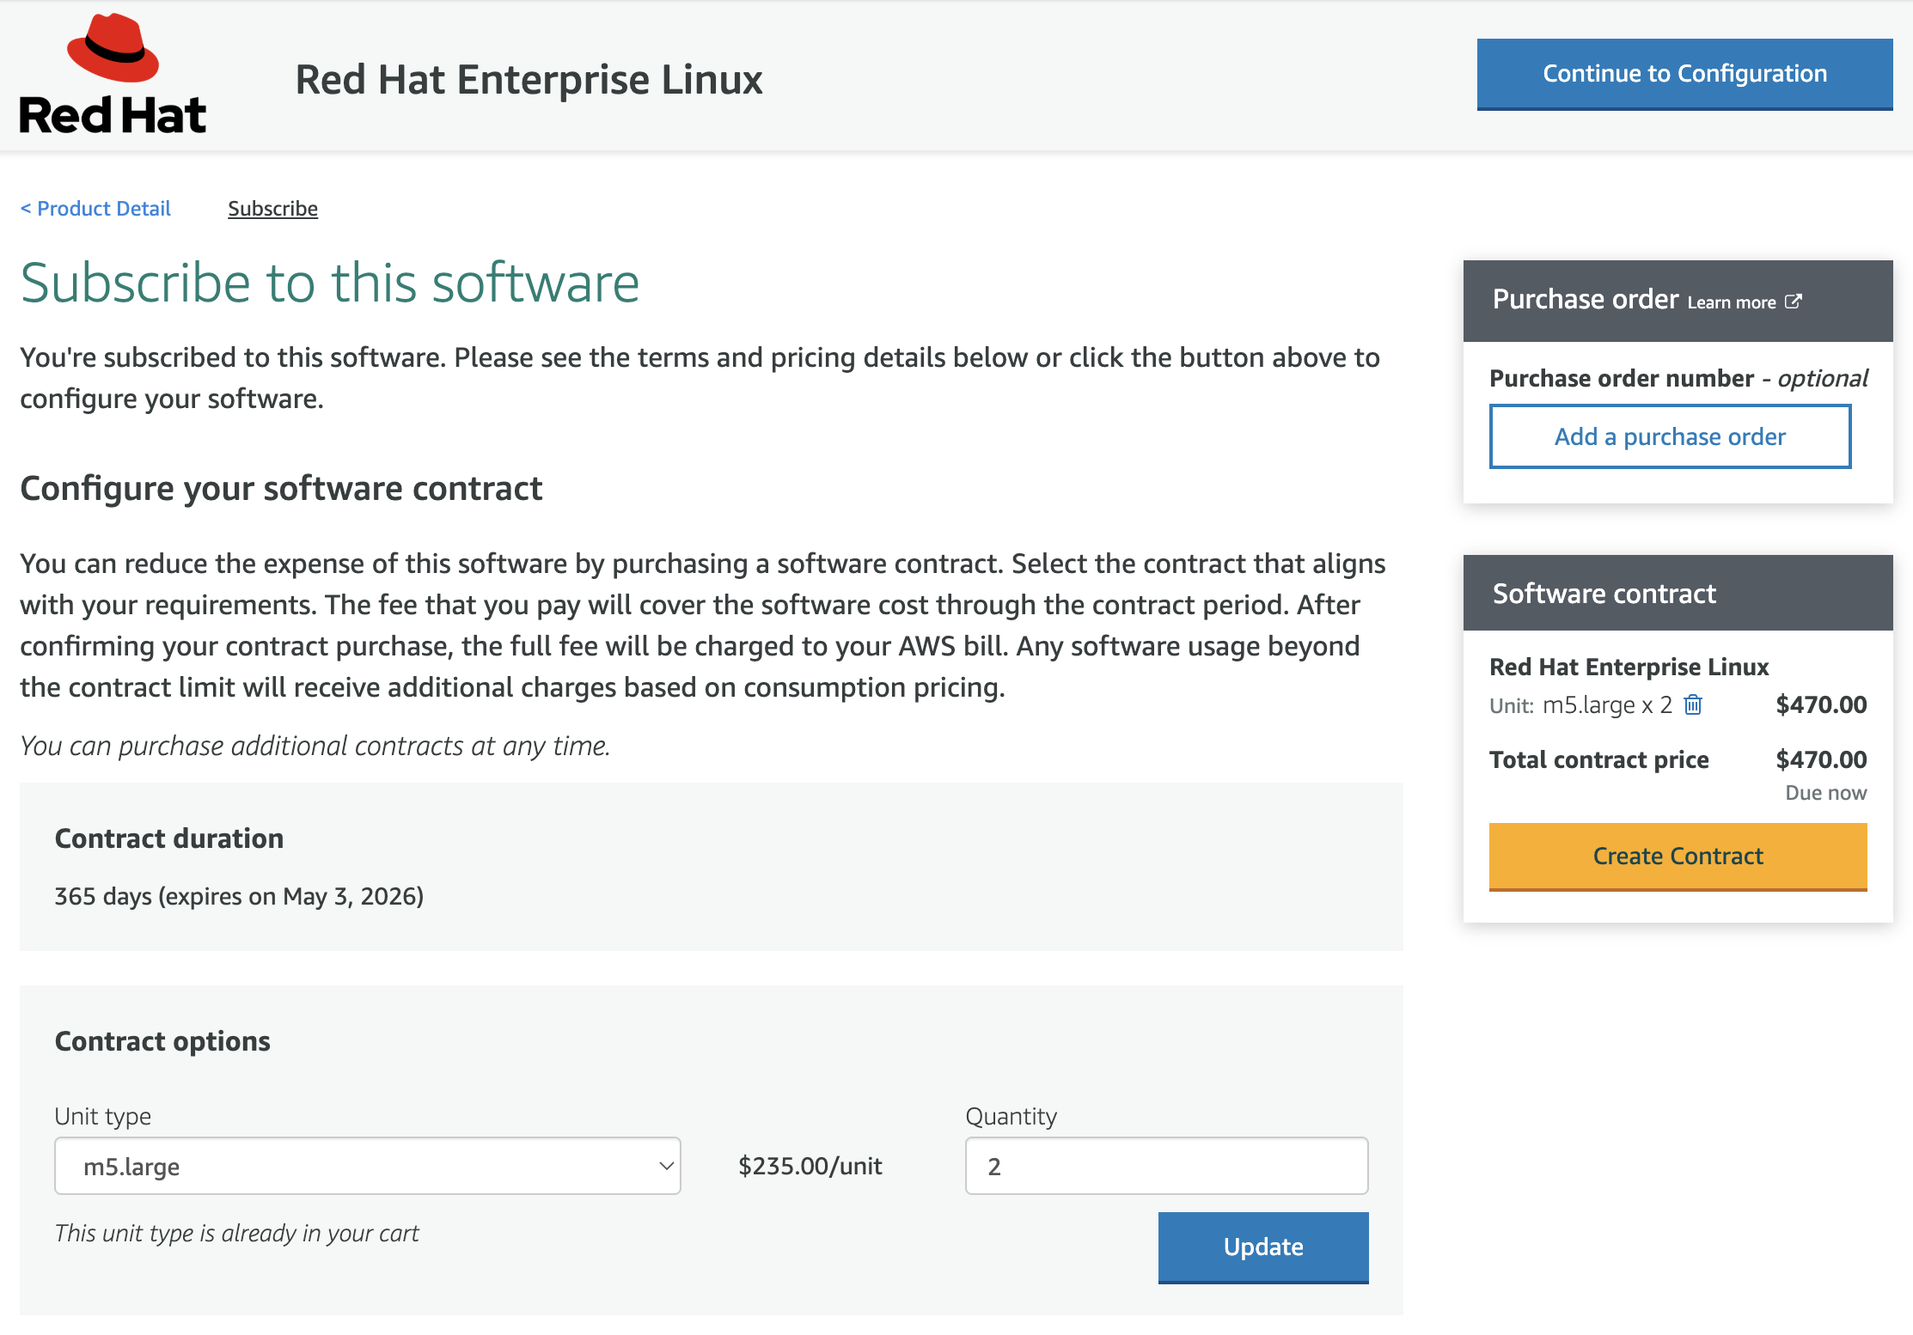Click the Due now label
Screen dimensions: 1913x1335
[1825, 793]
